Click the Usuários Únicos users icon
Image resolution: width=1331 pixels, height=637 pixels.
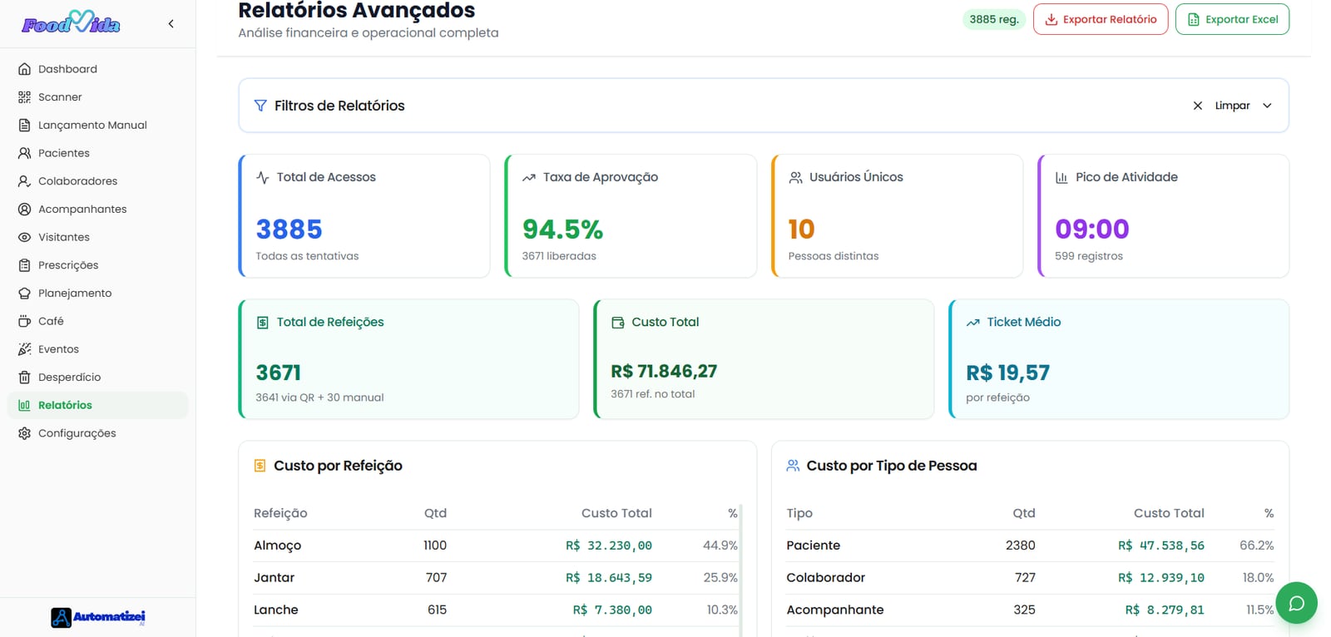[x=795, y=177]
